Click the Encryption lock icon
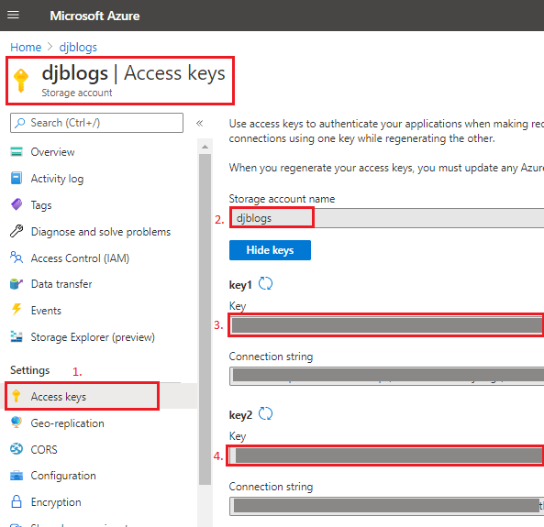This screenshot has height=527, width=544. [17, 501]
